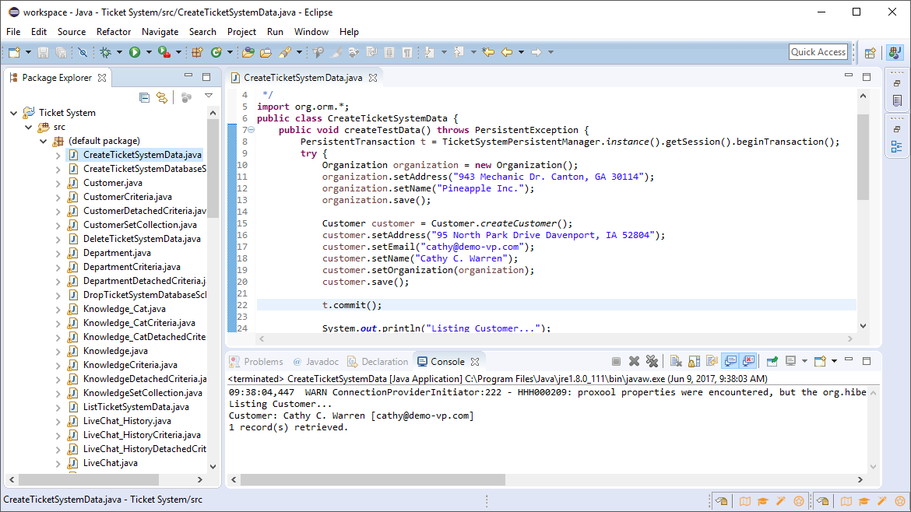This screenshot has width=911, height=512.
Task: Open the Source menu
Action: tap(72, 32)
